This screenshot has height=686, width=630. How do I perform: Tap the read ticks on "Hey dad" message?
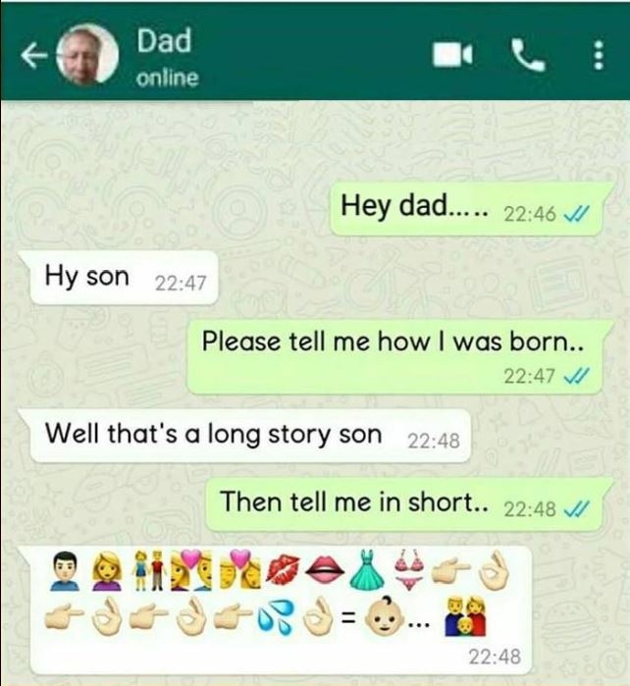tap(577, 214)
